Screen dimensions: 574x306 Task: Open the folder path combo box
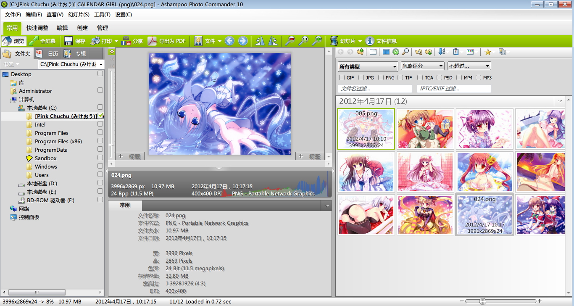(71, 64)
